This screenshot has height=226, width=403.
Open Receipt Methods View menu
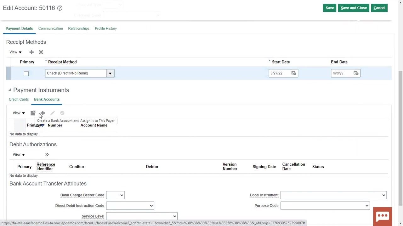coord(15,52)
